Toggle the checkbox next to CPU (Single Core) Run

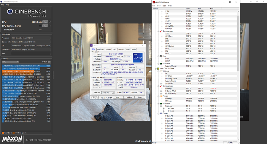pos(50,26)
